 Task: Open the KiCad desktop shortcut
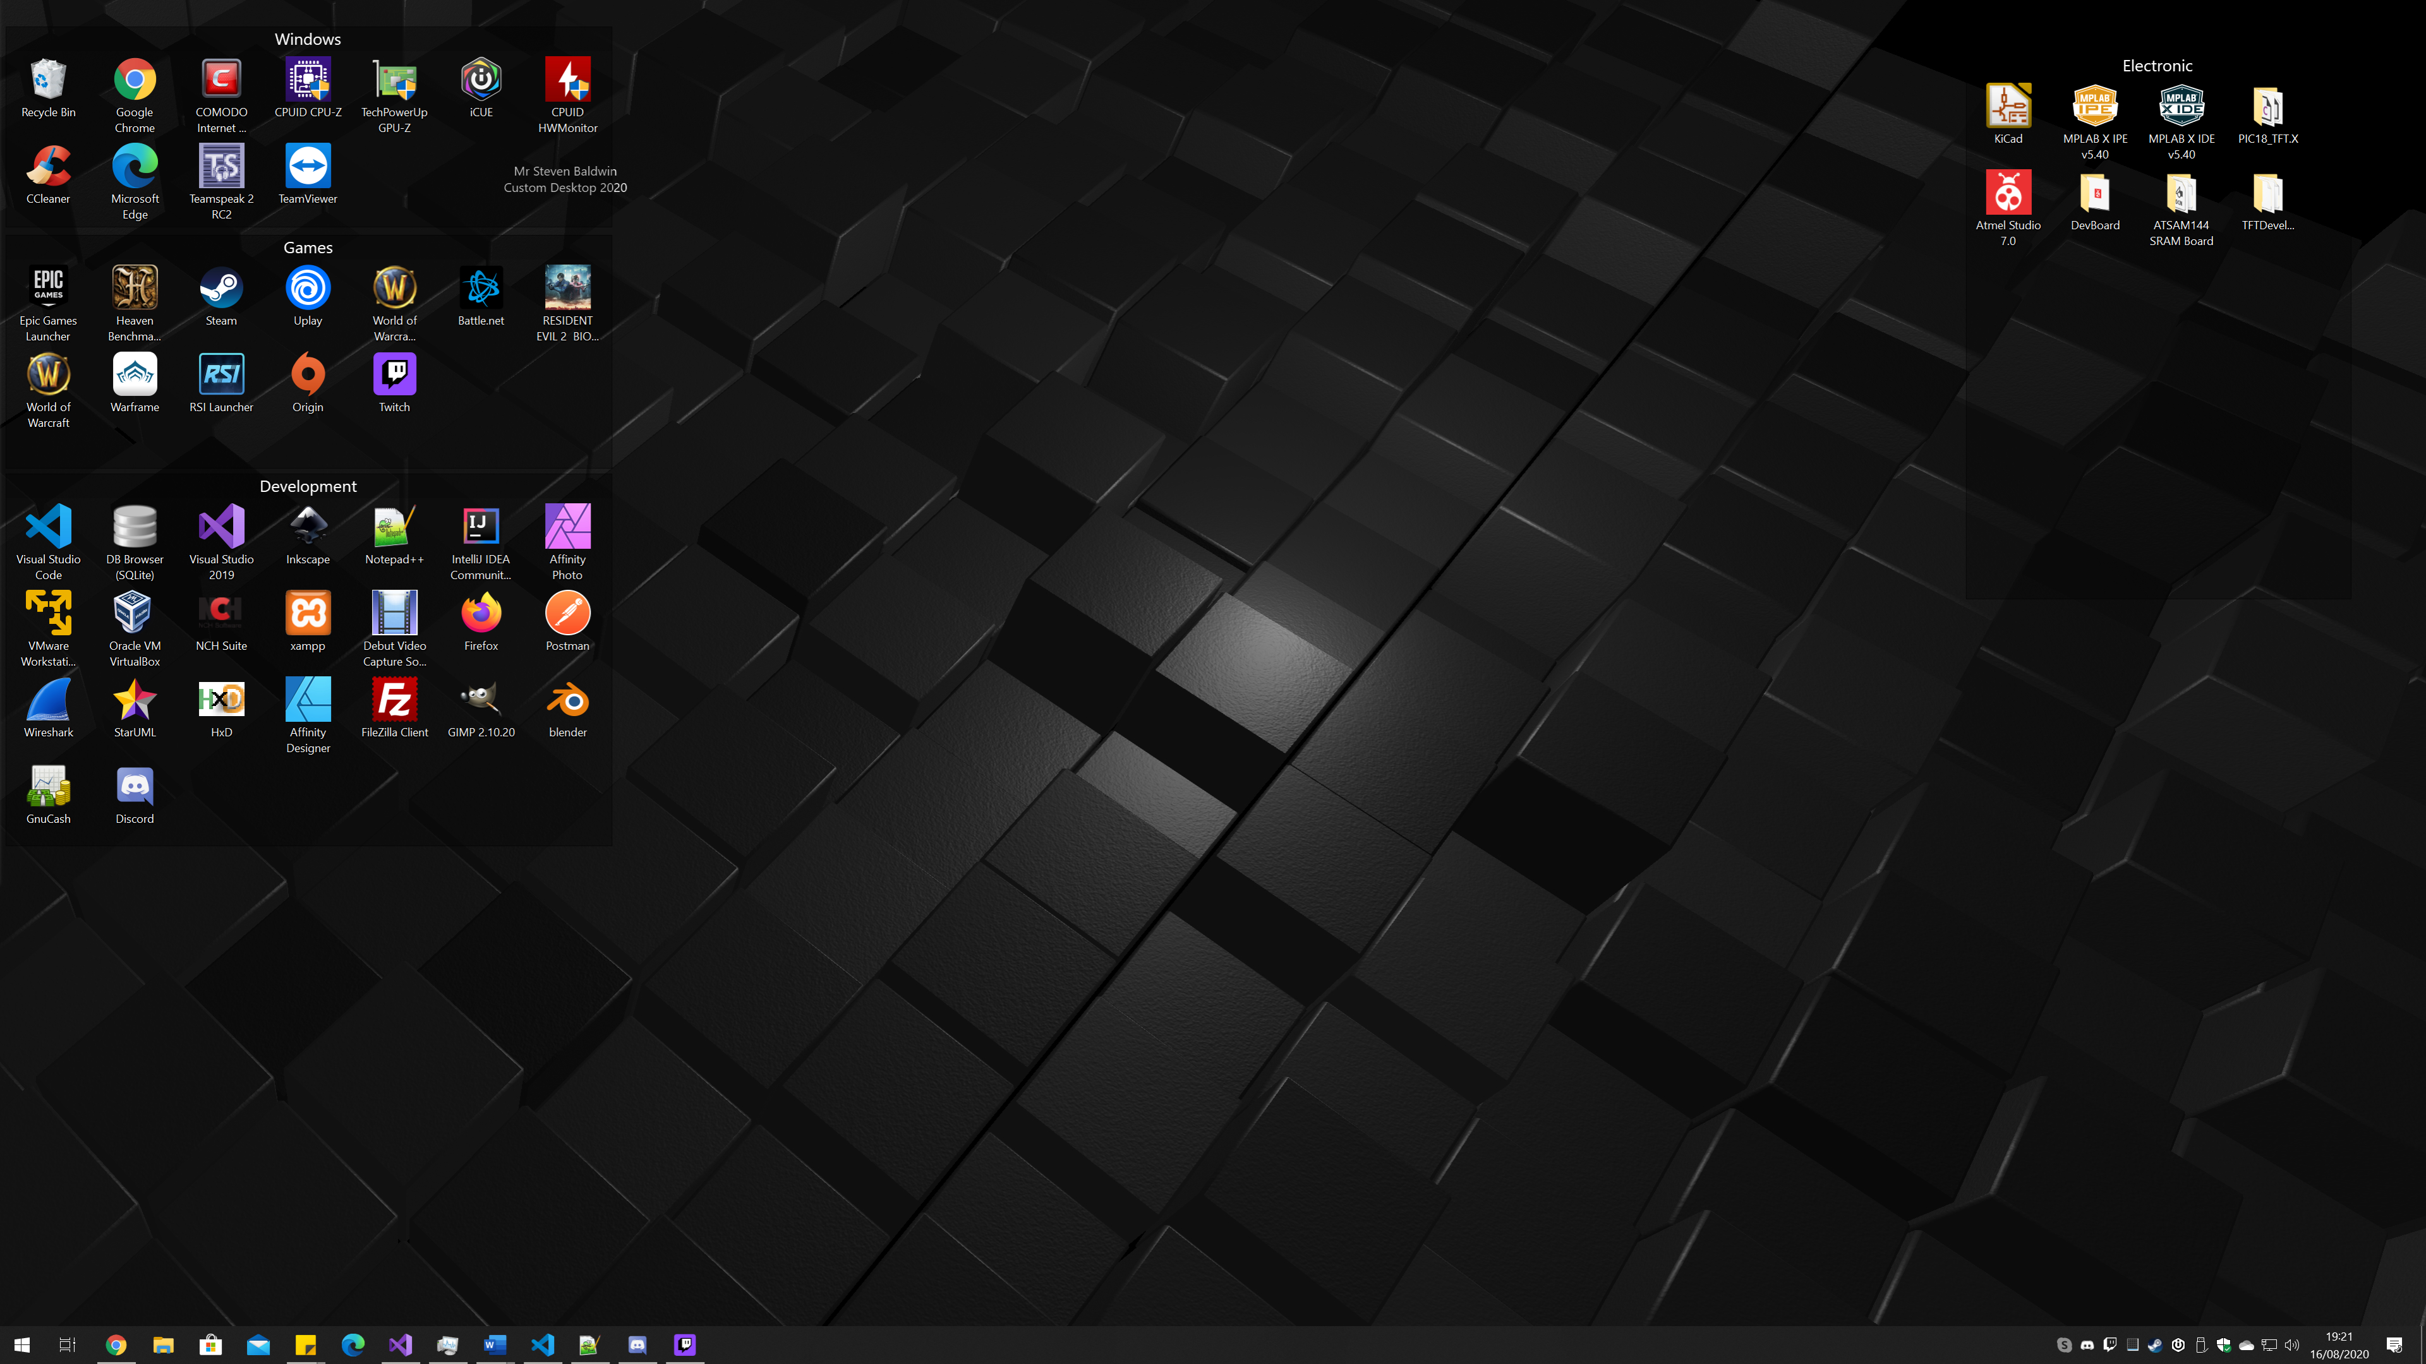pyautogui.click(x=2008, y=106)
